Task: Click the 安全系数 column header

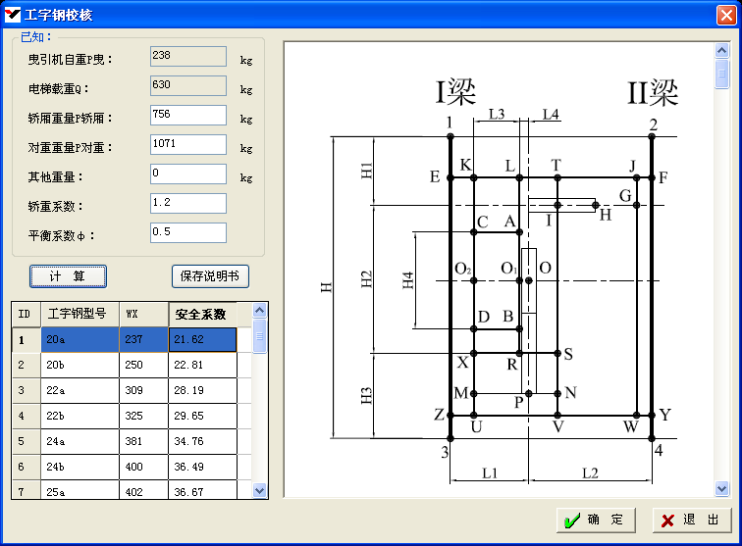Action: click(202, 315)
